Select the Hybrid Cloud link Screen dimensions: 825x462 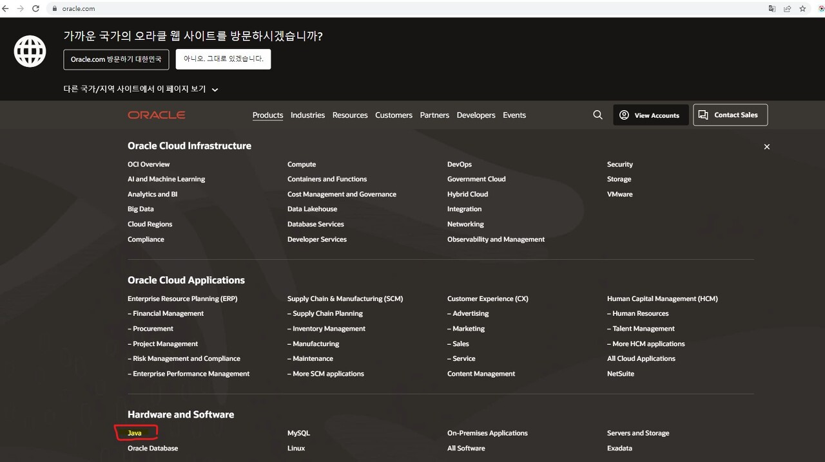pos(467,194)
